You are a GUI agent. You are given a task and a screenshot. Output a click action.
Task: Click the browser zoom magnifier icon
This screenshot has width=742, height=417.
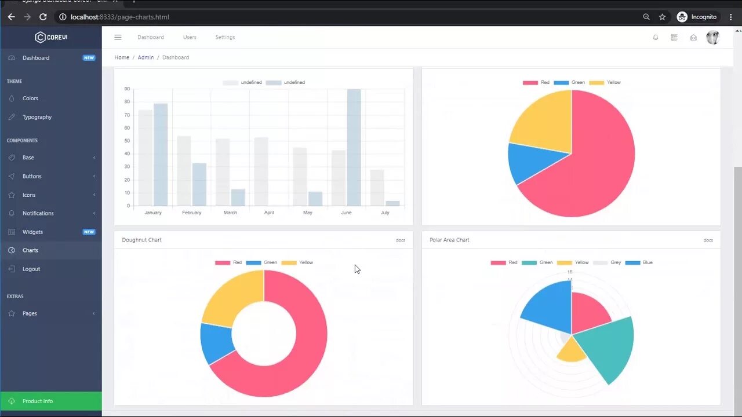pyautogui.click(x=646, y=17)
